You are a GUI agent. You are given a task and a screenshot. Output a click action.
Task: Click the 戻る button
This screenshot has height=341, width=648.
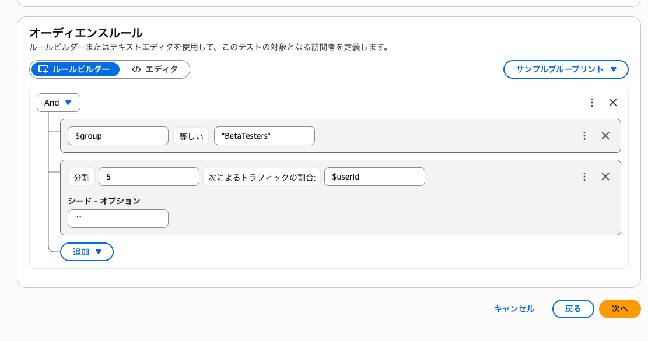573,309
